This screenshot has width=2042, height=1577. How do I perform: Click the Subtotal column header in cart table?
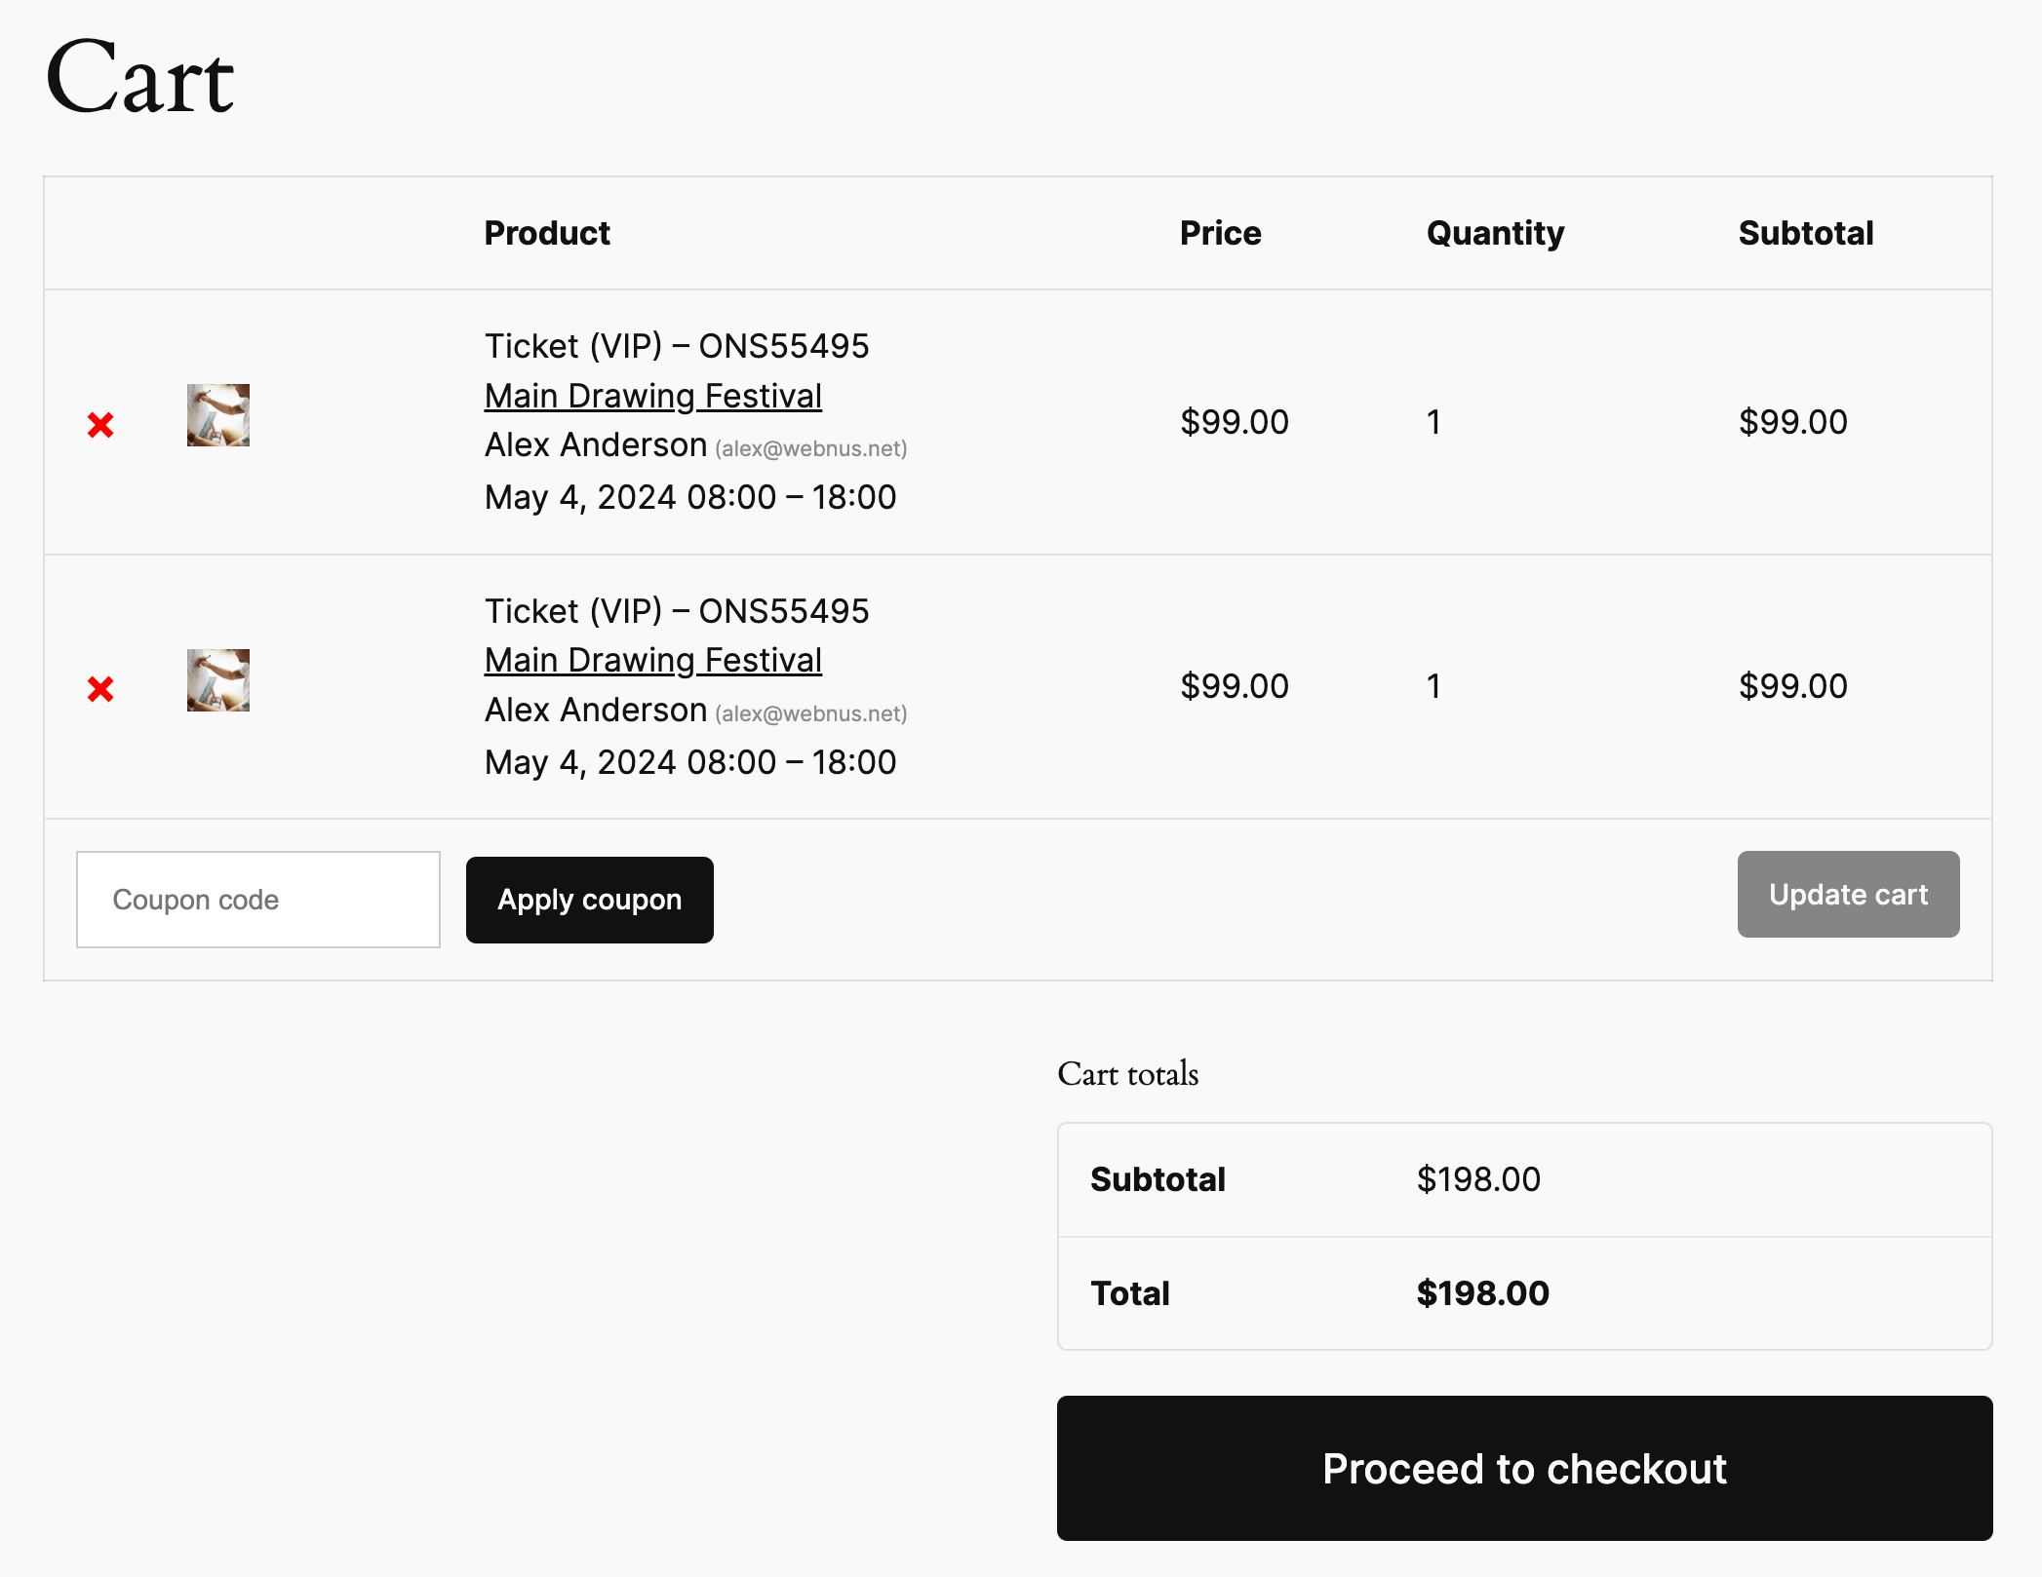pyautogui.click(x=1806, y=233)
